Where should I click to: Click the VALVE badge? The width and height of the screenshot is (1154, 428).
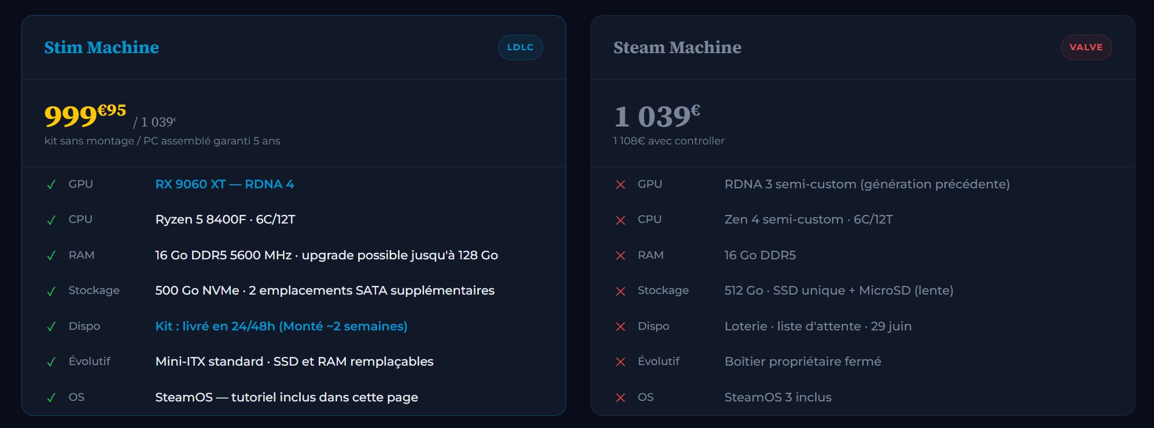click(x=1086, y=47)
